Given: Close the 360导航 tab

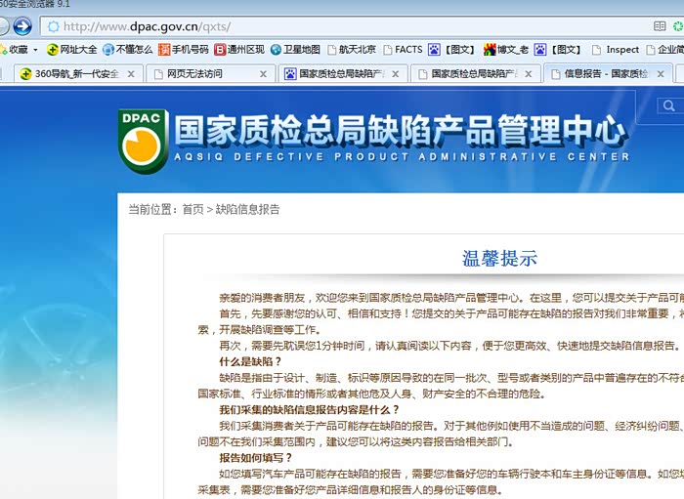Looking at the screenshot, I should point(131,74).
